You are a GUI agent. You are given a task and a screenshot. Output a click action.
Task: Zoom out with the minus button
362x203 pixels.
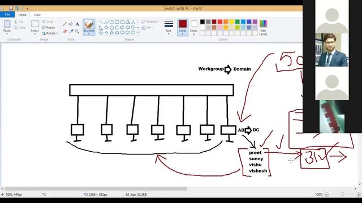click(x=326, y=195)
